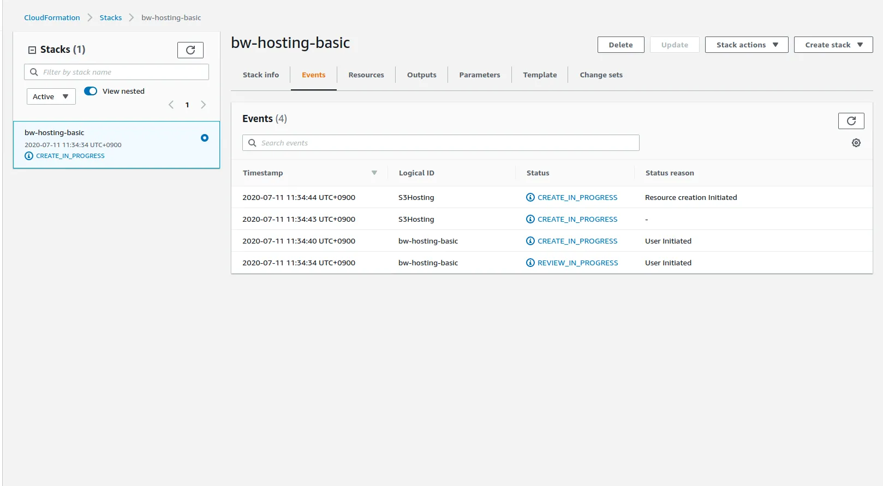Click the search events magnifier icon
This screenshot has width=883, height=486.
252,143
